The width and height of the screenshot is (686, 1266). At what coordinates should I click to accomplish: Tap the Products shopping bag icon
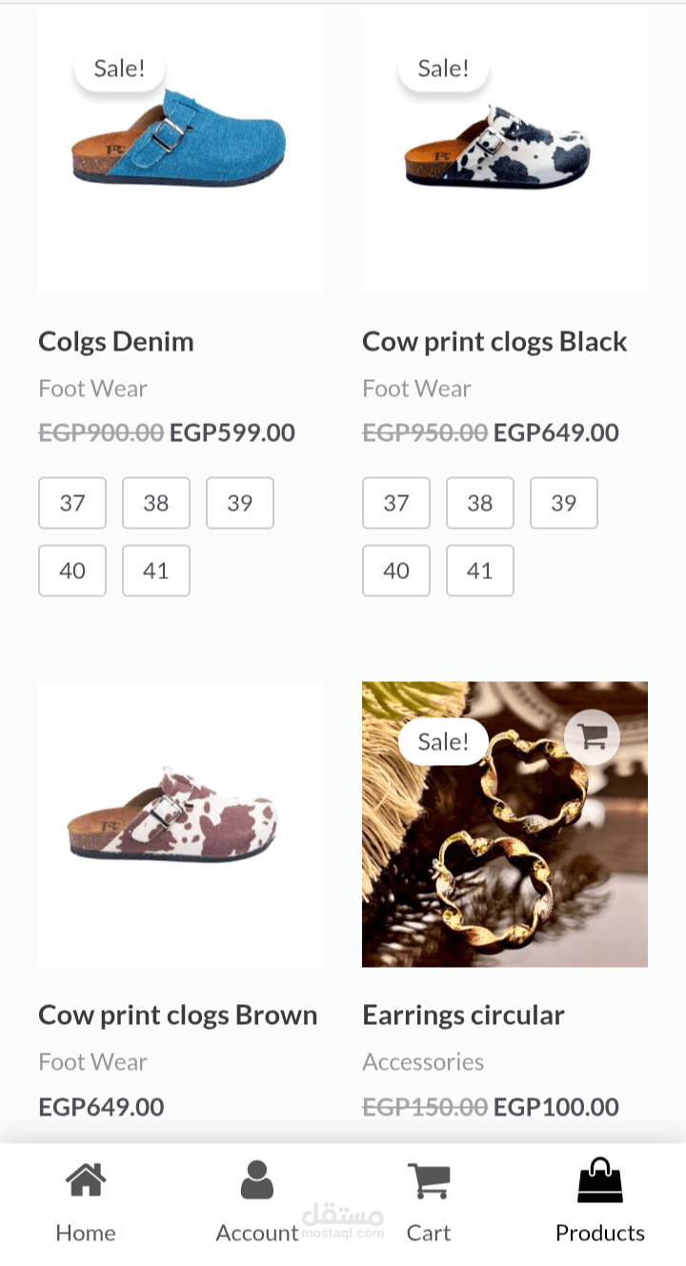[600, 1181]
